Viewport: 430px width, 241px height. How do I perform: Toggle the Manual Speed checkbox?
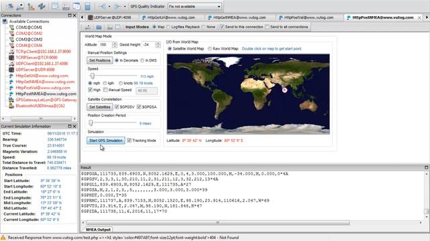(x=105, y=90)
